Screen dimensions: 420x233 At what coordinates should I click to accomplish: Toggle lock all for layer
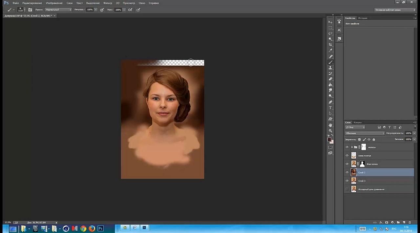point(374,139)
